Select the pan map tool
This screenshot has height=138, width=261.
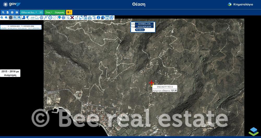tap(11, 18)
